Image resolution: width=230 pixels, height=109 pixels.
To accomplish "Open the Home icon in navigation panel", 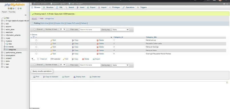I will (x=9, y=9).
